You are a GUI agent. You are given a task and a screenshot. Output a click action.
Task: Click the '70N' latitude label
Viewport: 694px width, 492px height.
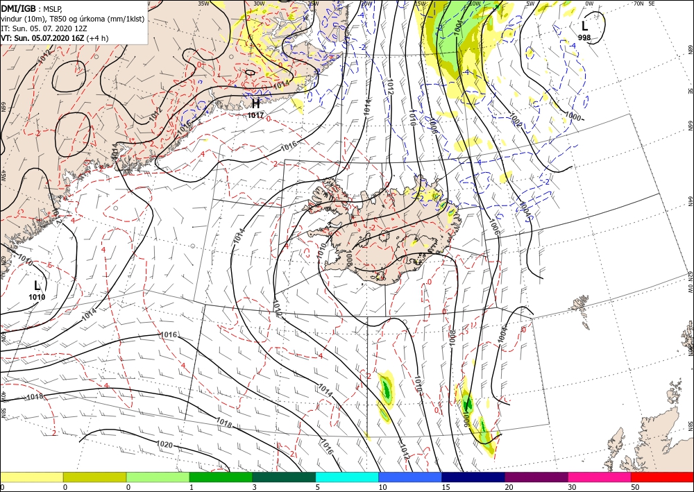[638, 3]
